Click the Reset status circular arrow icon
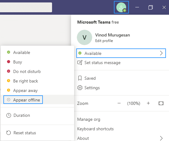Screen dimensions: 169x141 point(9,133)
